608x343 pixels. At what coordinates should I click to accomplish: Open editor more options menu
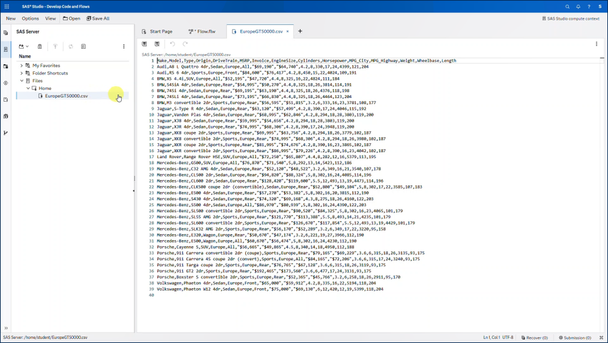(596, 44)
